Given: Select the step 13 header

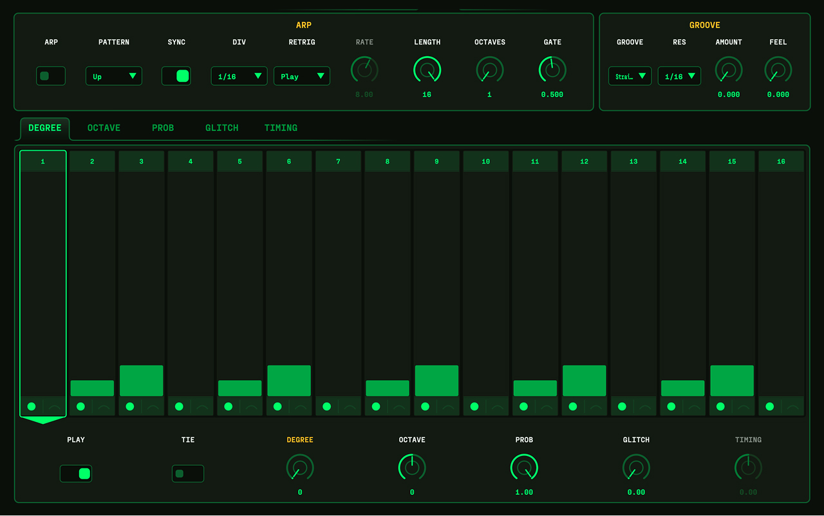Looking at the screenshot, I should [633, 162].
